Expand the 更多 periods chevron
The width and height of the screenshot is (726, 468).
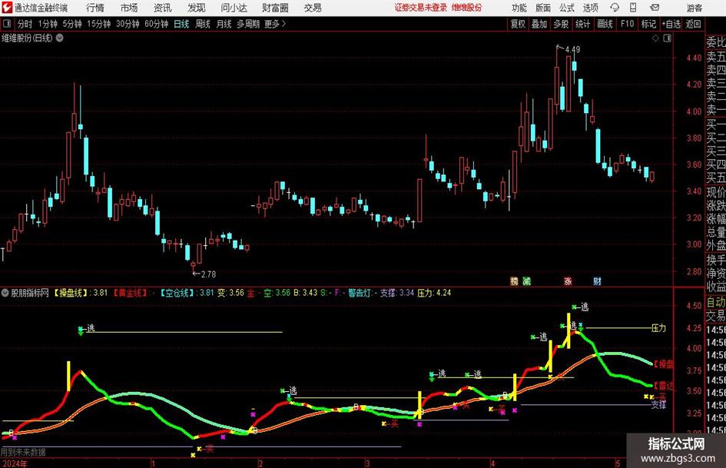283,24
